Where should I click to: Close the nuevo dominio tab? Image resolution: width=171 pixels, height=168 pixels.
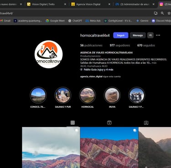coord(21,4)
